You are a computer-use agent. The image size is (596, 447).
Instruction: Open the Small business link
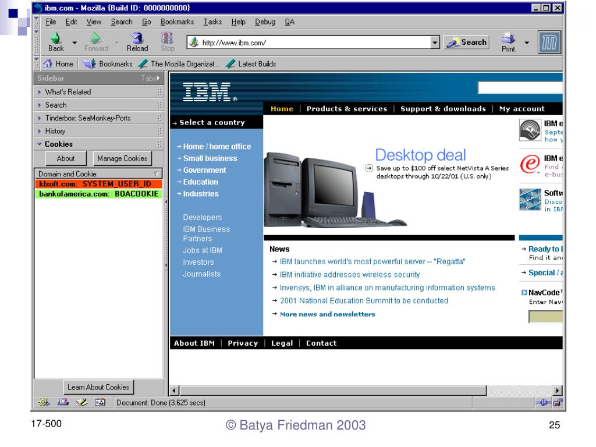point(210,158)
